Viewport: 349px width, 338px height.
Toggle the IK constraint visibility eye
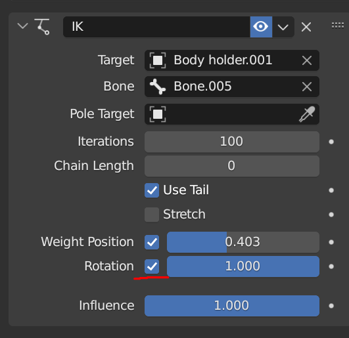(261, 27)
